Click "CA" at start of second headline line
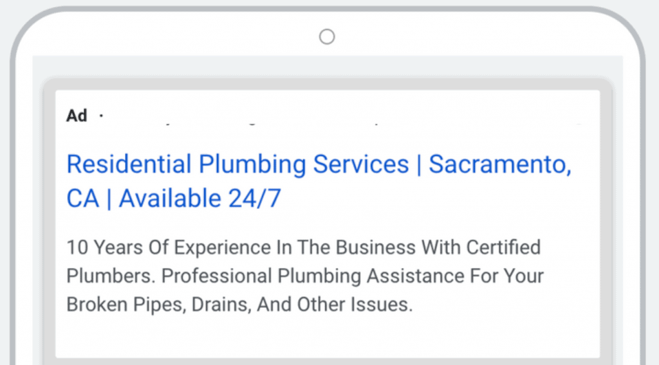 coord(83,199)
